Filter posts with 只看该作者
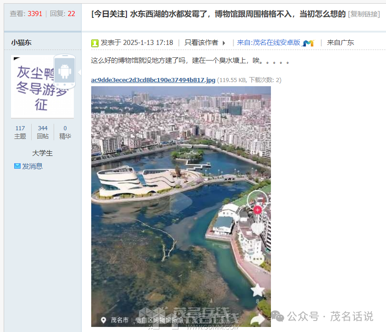Screen dimensions: 386x332 click(201, 43)
